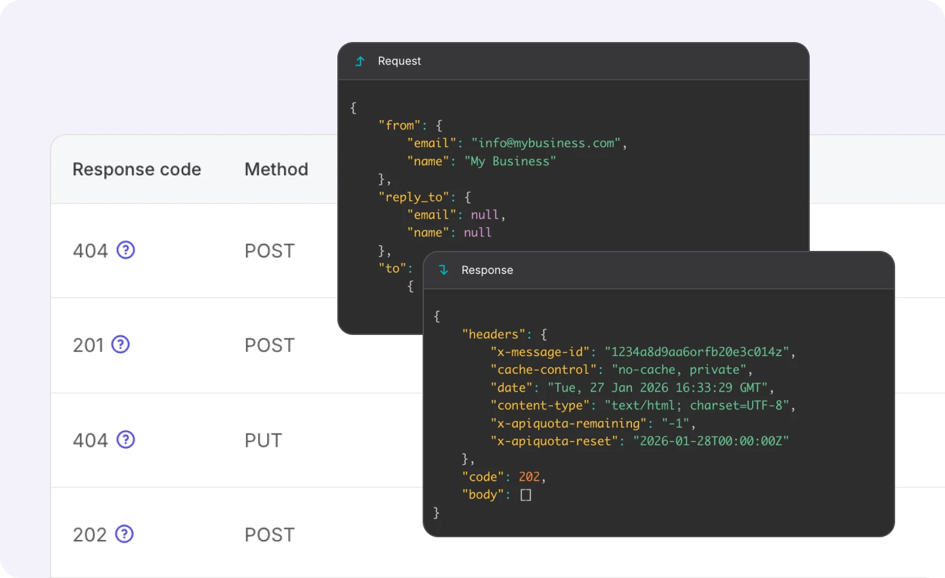Click the Response panel down-arrow icon
The width and height of the screenshot is (945, 578).
(x=444, y=270)
